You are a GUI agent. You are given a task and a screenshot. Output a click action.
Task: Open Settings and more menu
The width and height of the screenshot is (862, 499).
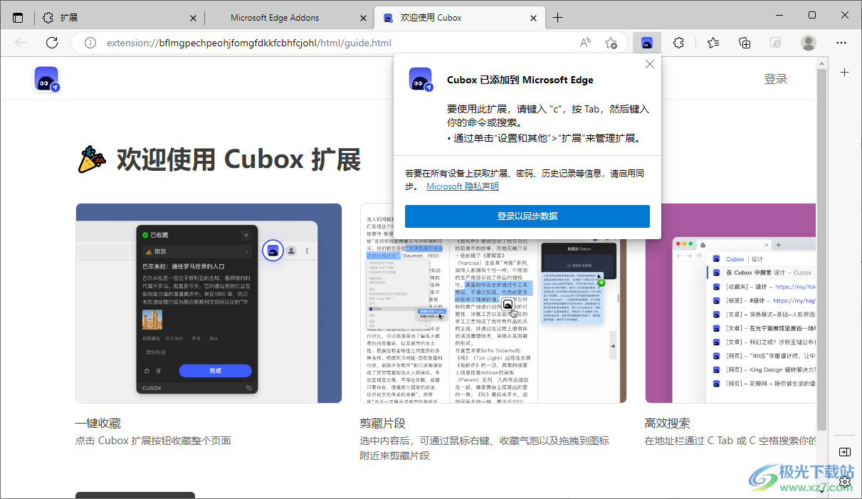point(841,43)
